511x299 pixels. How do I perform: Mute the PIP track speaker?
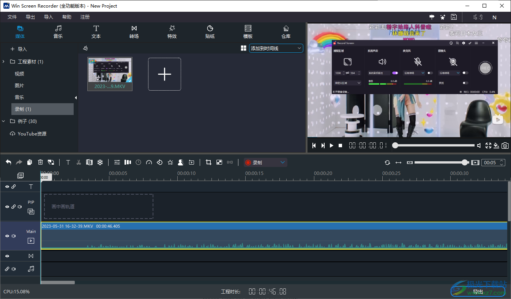click(x=20, y=207)
